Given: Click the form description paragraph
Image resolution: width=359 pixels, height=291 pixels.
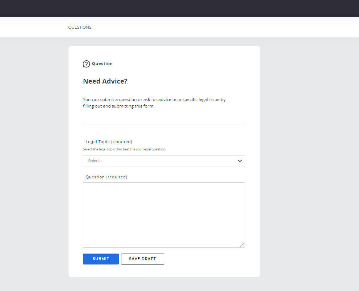Looking at the screenshot, I should coord(154,103).
